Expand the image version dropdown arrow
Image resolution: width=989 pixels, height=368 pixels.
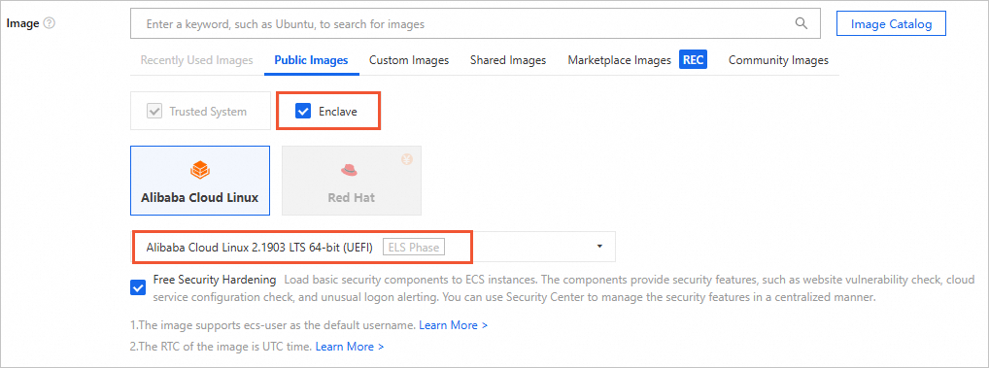click(599, 247)
